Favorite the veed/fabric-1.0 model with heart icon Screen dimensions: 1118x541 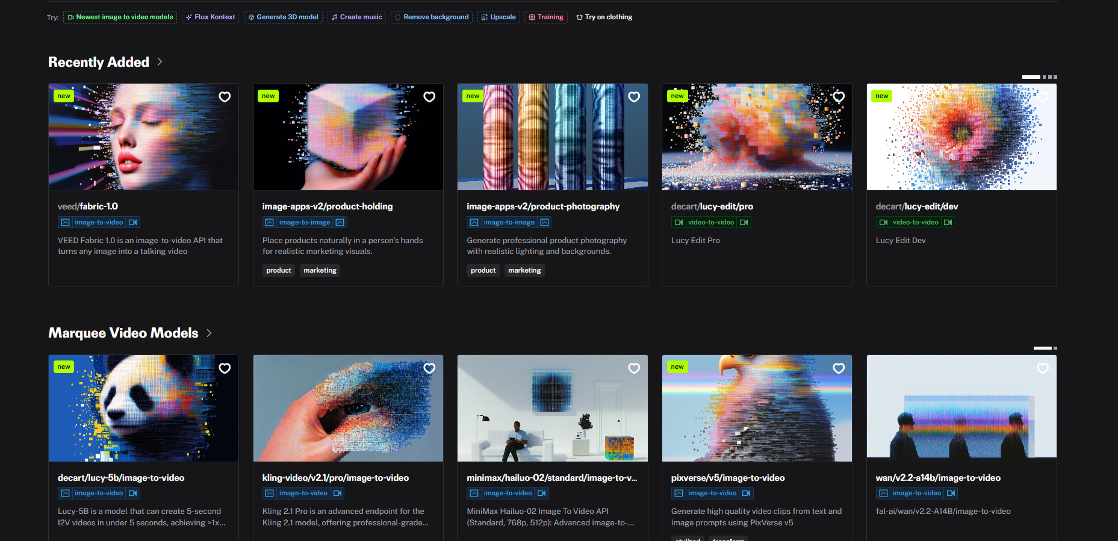[x=225, y=97]
